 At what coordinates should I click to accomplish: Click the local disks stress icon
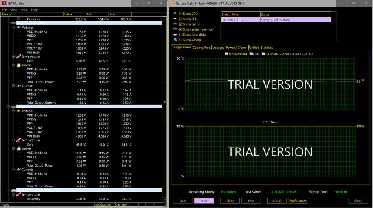click(x=175, y=34)
